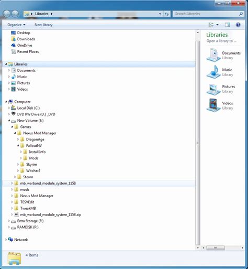Image resolution: width=248 pixels, height=269 pixels.
Task: Click the horizontal scrollbar thumb at bottom
Action: pos(216,248)
